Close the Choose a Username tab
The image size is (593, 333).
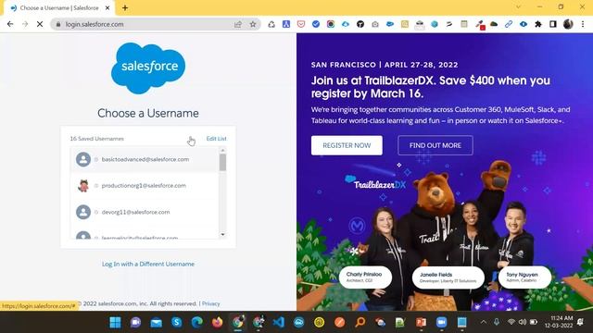[x=107, y=8]
